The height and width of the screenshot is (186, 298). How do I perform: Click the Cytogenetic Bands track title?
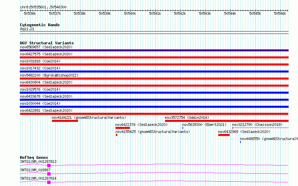40,25
